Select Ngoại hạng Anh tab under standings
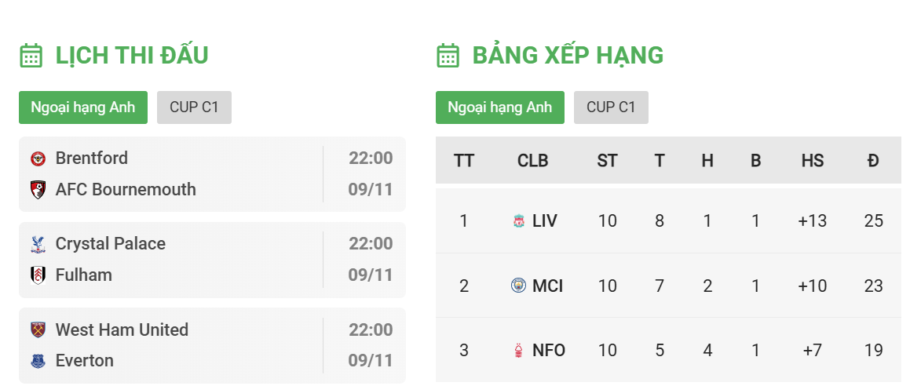This screenshot has height=386, width=910. click(499, 107)
